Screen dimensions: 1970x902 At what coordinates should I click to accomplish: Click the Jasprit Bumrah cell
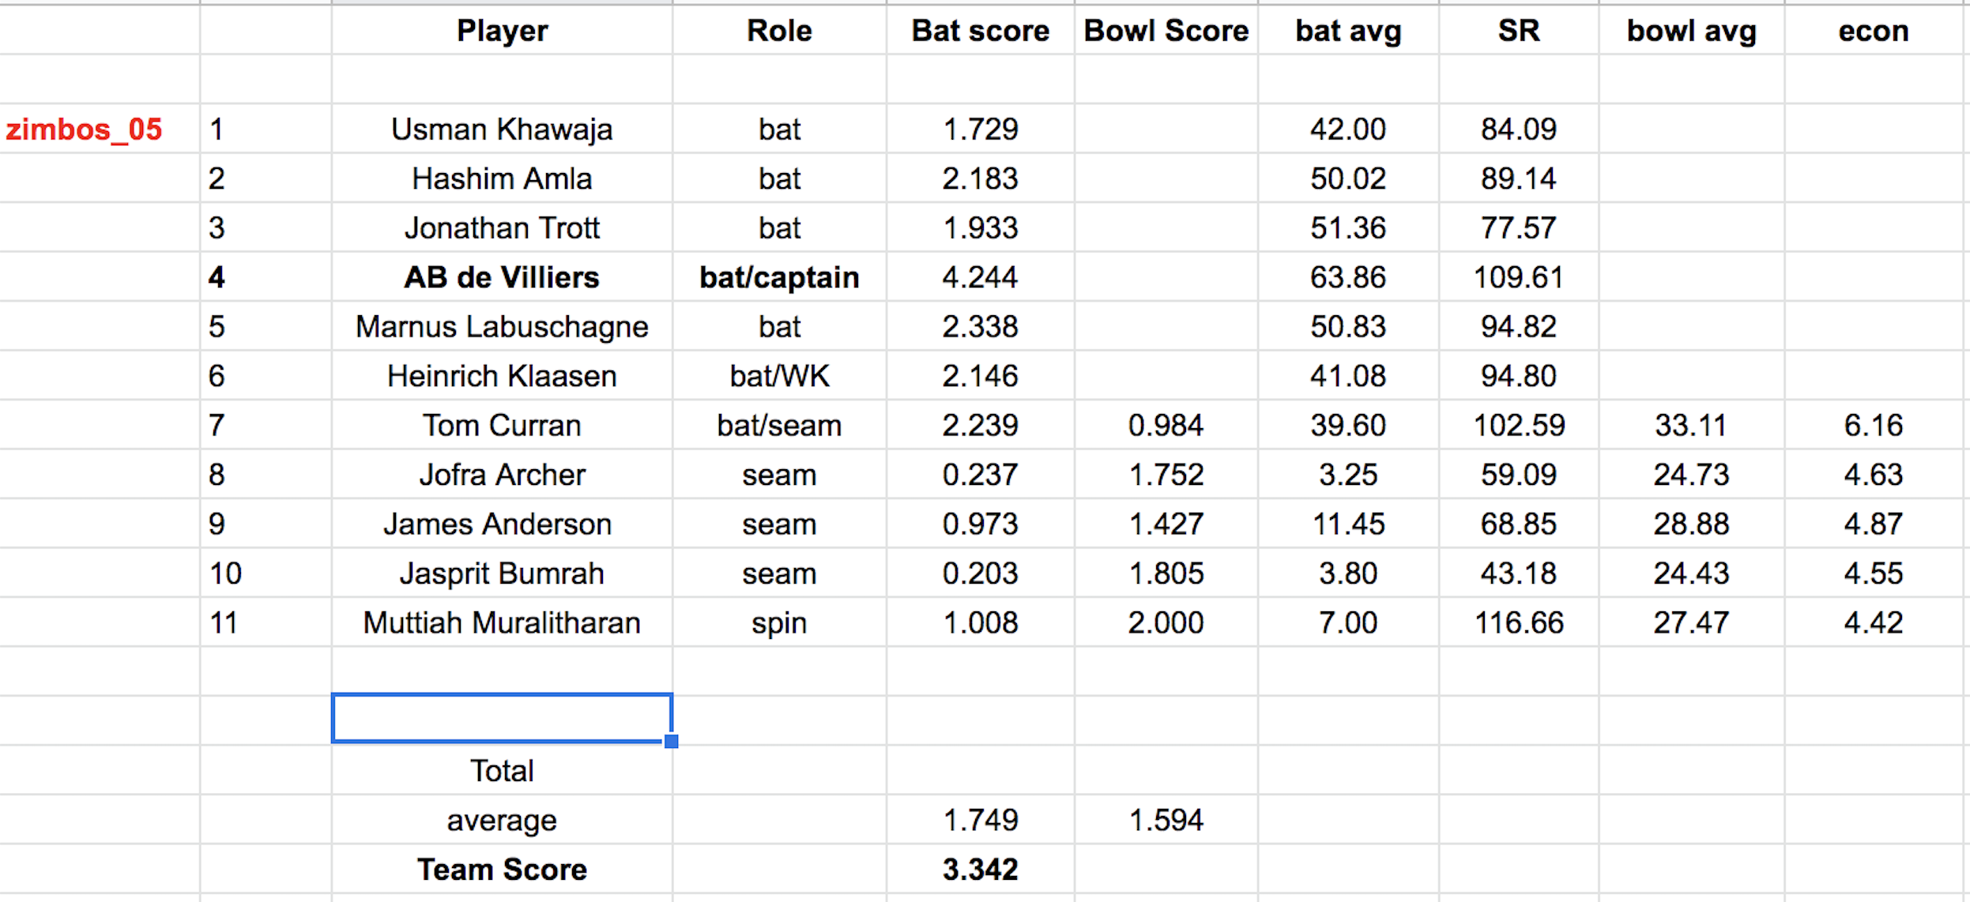point(502,573)
